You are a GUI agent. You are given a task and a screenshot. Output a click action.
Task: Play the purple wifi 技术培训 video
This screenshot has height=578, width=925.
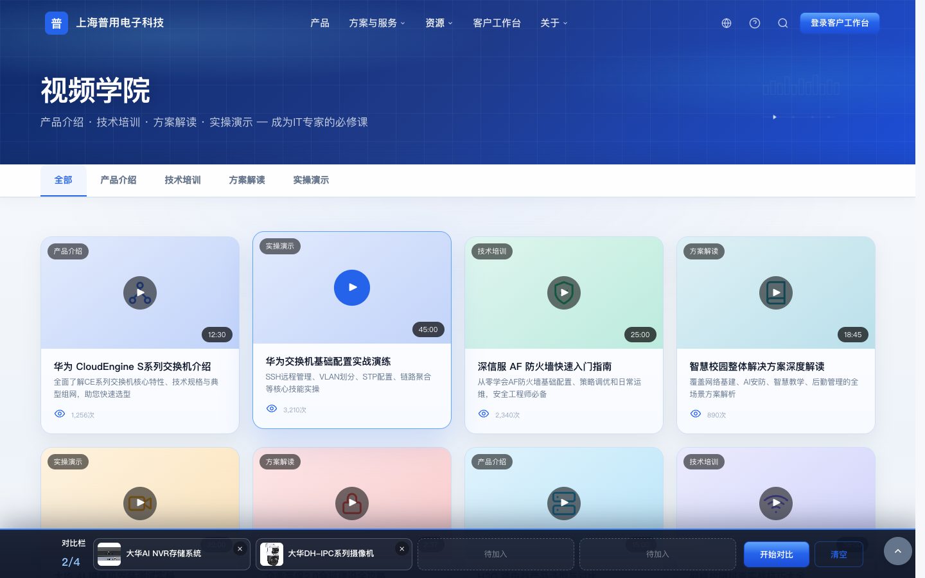(x=776, y=504)
